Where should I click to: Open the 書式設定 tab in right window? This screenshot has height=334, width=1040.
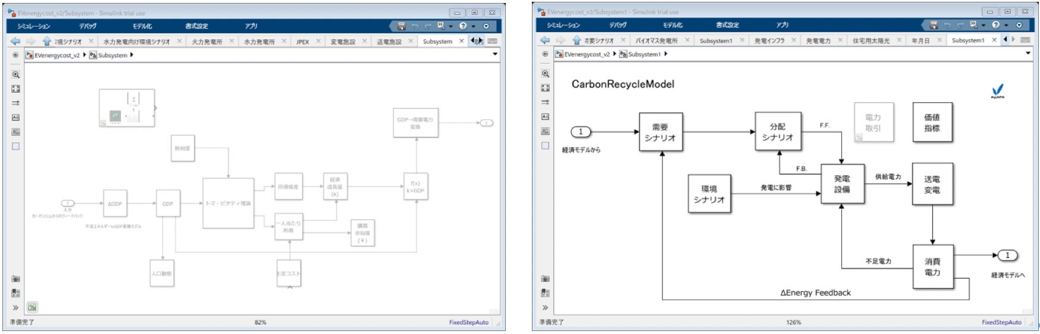click(728, 25)
